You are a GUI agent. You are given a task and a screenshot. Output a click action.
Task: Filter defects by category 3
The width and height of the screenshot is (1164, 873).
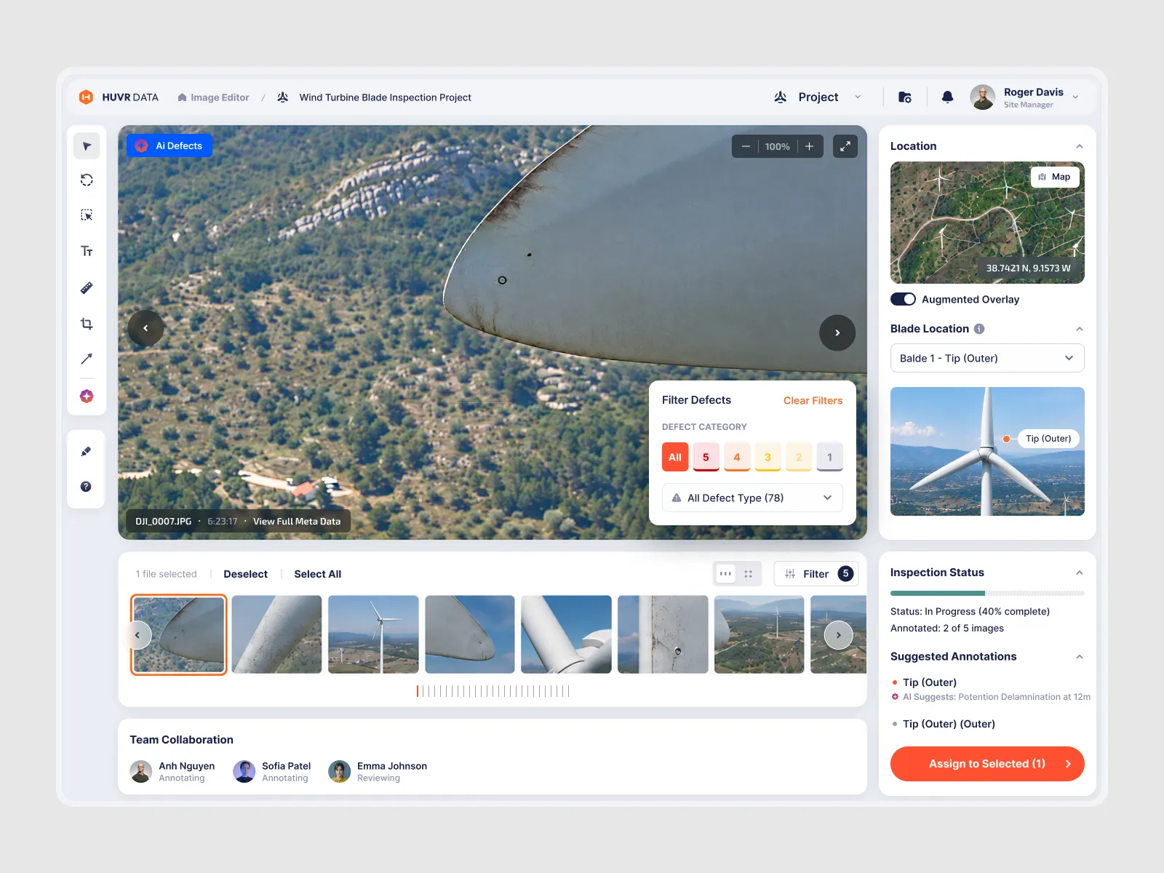click(768, 457)
